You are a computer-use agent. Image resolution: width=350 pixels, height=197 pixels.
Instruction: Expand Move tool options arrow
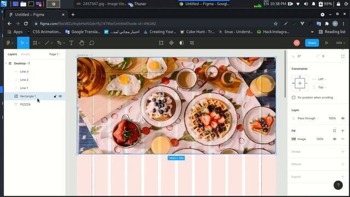click(27, 43)
